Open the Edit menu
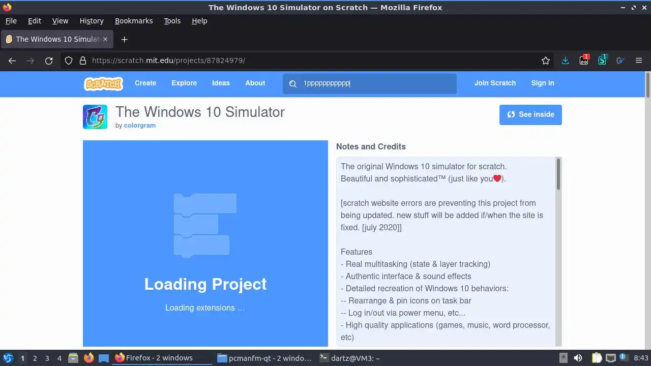 (x=35, y=21)
